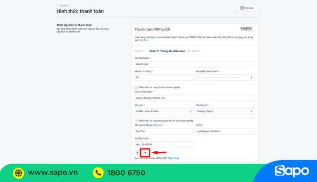Focus Tên người đăng kí dịch vụ field

coord(164,131)
